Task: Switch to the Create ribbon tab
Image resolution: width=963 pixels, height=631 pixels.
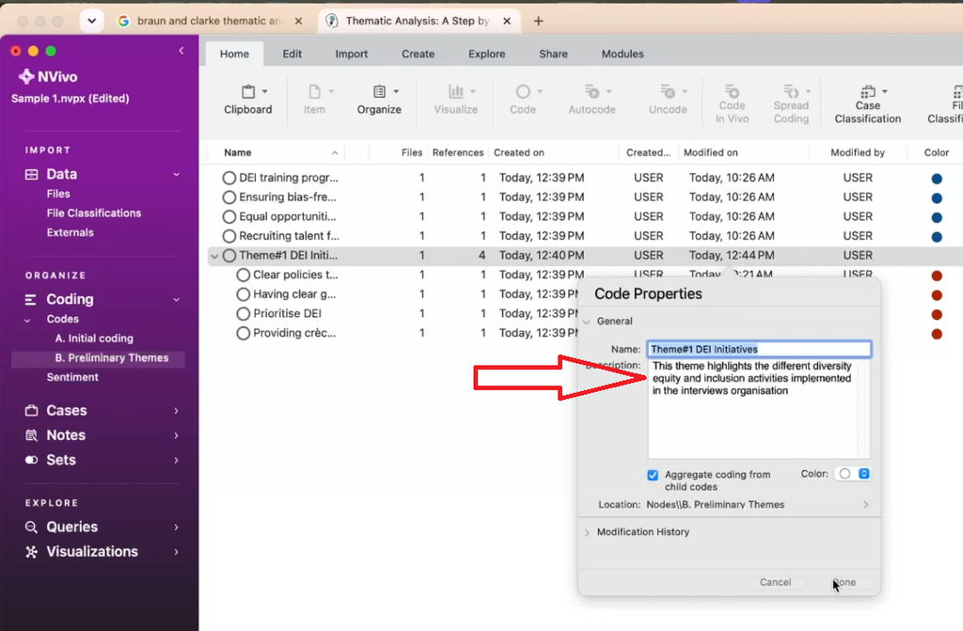Action: [x=418, y=54]
